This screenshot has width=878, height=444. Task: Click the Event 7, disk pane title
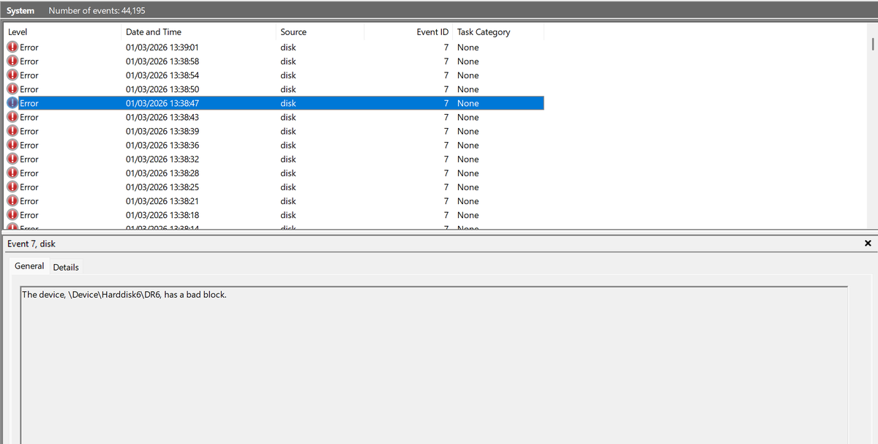[31, 244]
